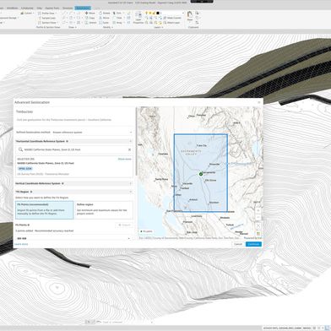Image resolution: width=331 pixels, height=331 pixels.
Task: Click the EPSG code badge
Action: tap(25, 169)
